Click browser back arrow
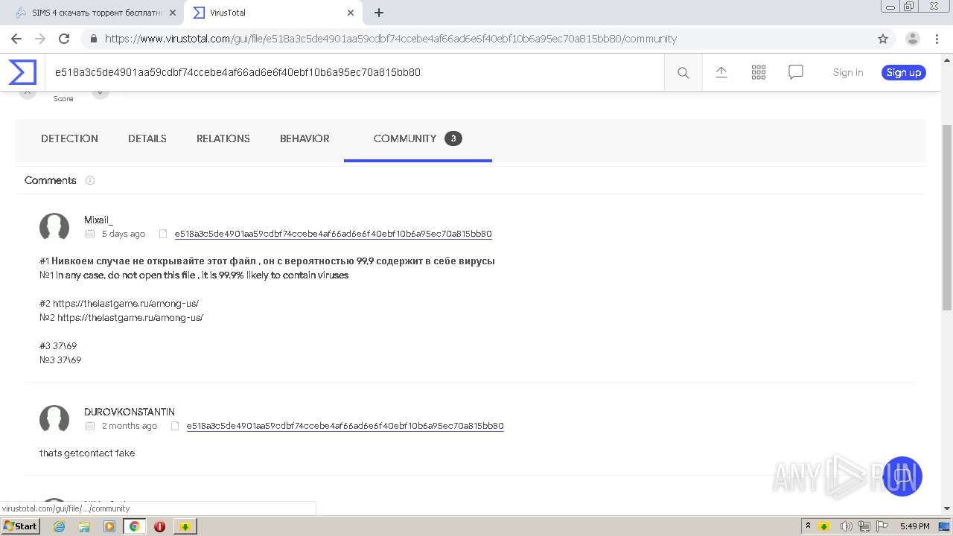This screenshot has width=953, height=536. click(16, 39)
